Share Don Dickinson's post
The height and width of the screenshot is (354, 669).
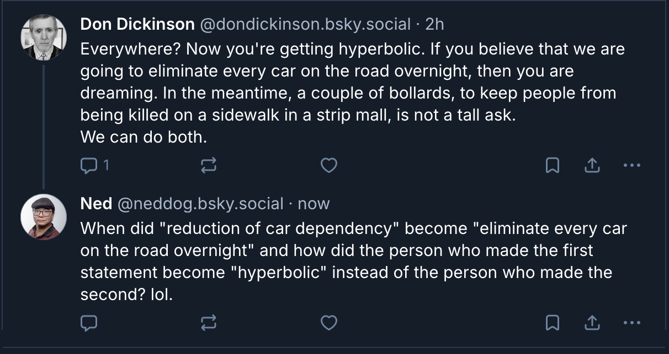coord(592,165)
